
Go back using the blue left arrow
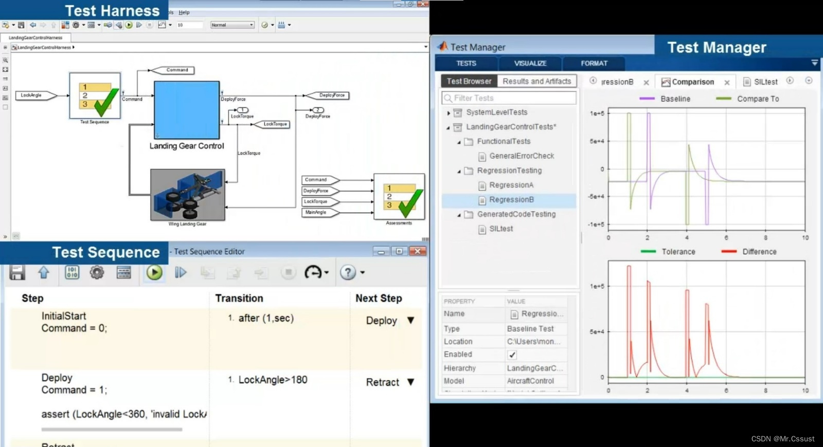pyautogui.click(x=33, y=25)
